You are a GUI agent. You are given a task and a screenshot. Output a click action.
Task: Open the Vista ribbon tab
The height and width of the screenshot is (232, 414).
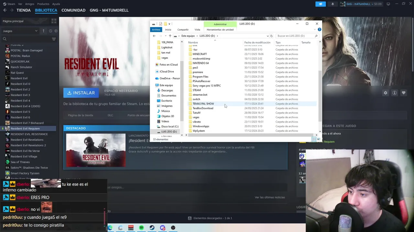(x=197, y=30)
